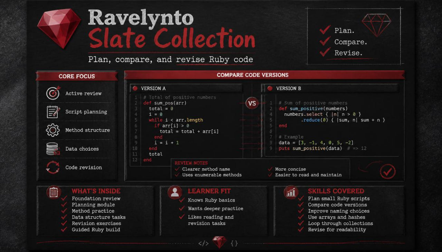Image resolution: width=442 pixels, height=252 pixels.
Task: Click the tagline about revising Ruby code
Action: (171, 59)
